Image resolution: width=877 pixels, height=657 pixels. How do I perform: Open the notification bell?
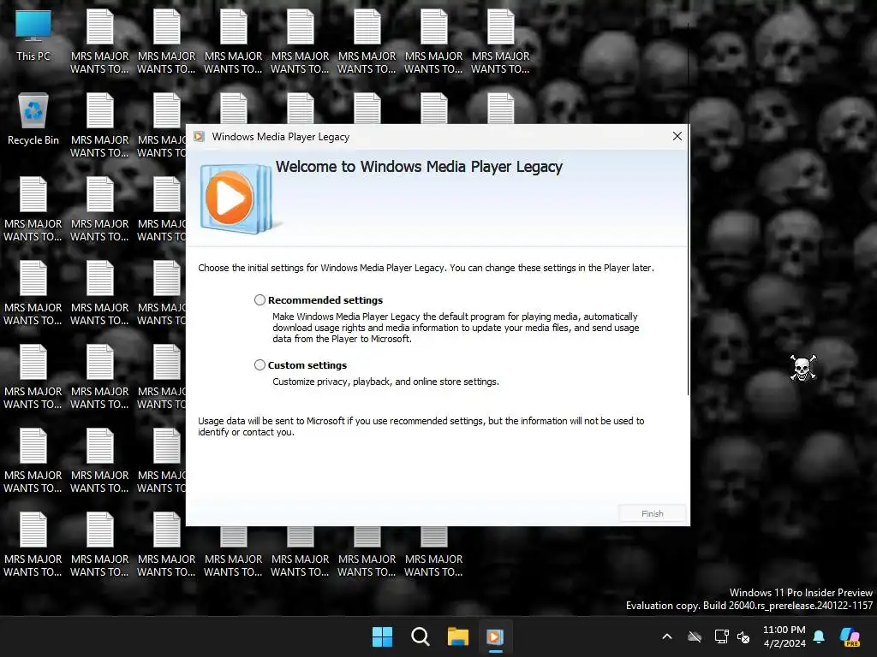tap(819, 636)
